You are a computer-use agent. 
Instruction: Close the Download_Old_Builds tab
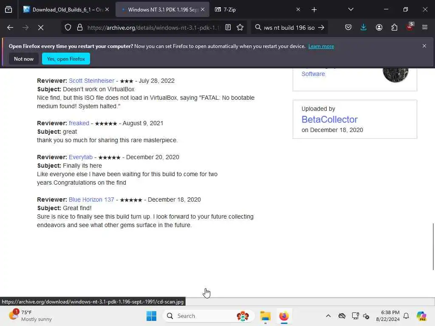[x=107, y=9]
